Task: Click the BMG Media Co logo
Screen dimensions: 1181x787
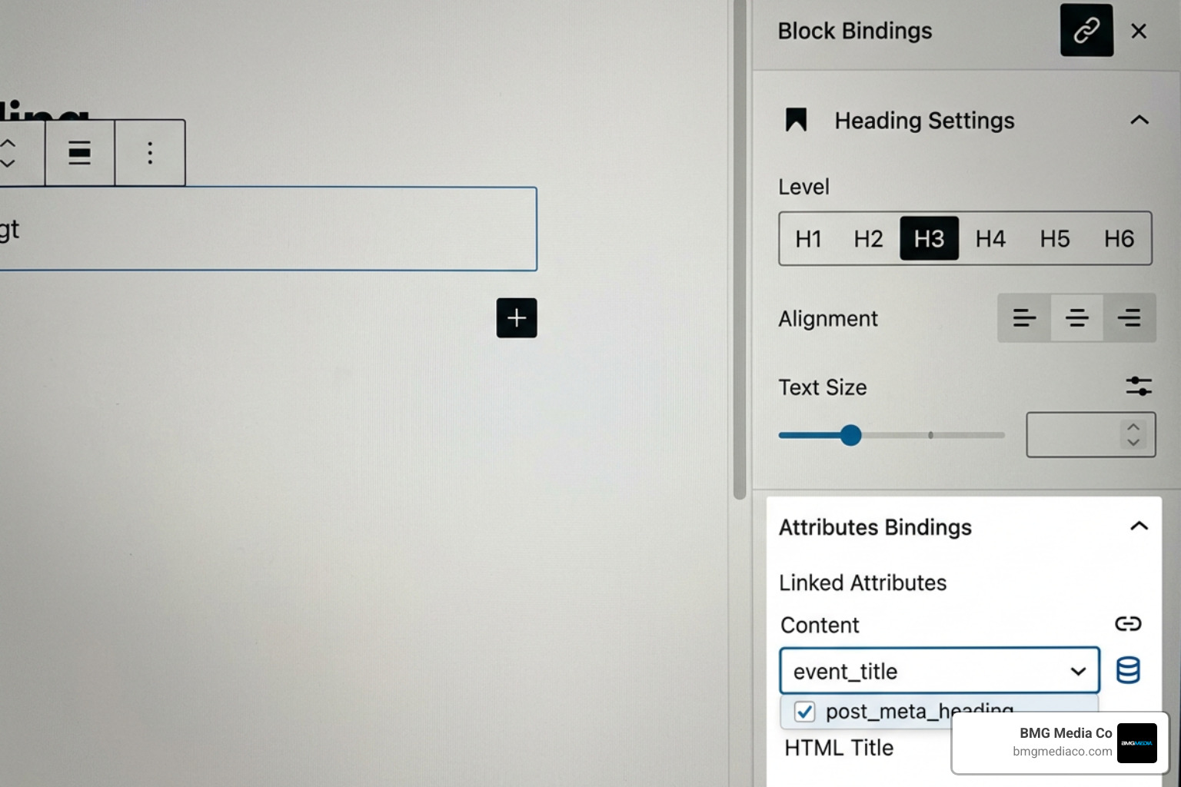Action: point(1136,742)
